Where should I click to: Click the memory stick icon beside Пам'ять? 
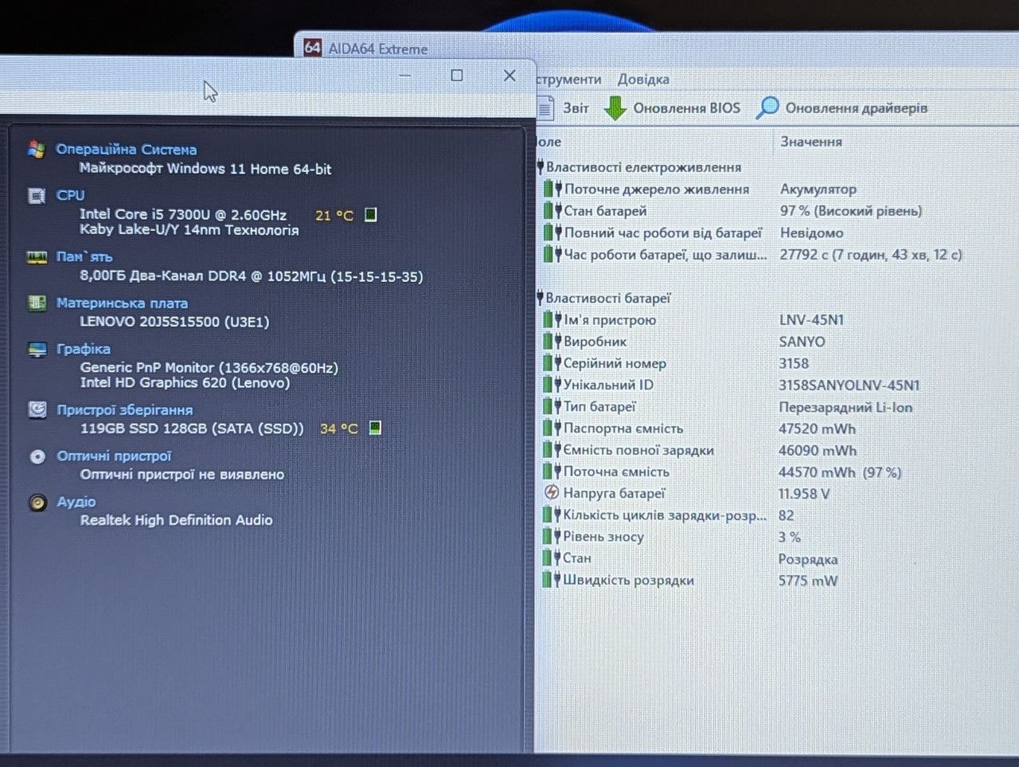point(37,257)
